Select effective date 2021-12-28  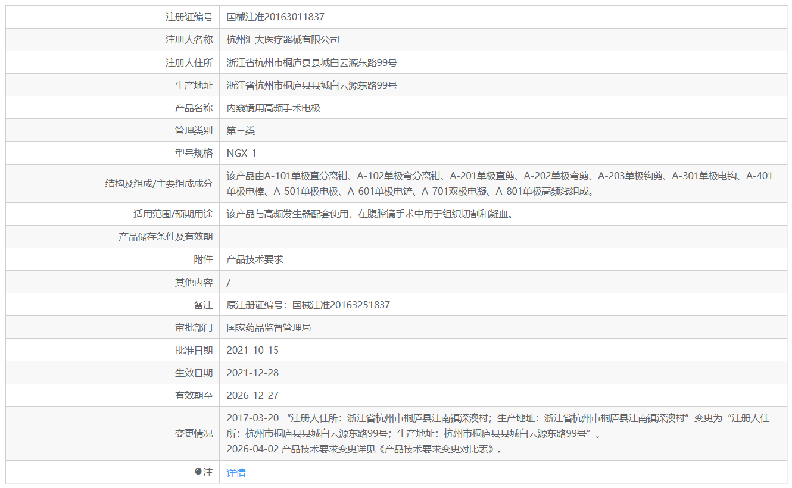(x=252, y=373)
